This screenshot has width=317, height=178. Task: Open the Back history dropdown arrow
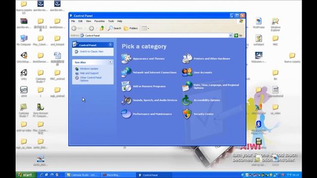point(85,29)
